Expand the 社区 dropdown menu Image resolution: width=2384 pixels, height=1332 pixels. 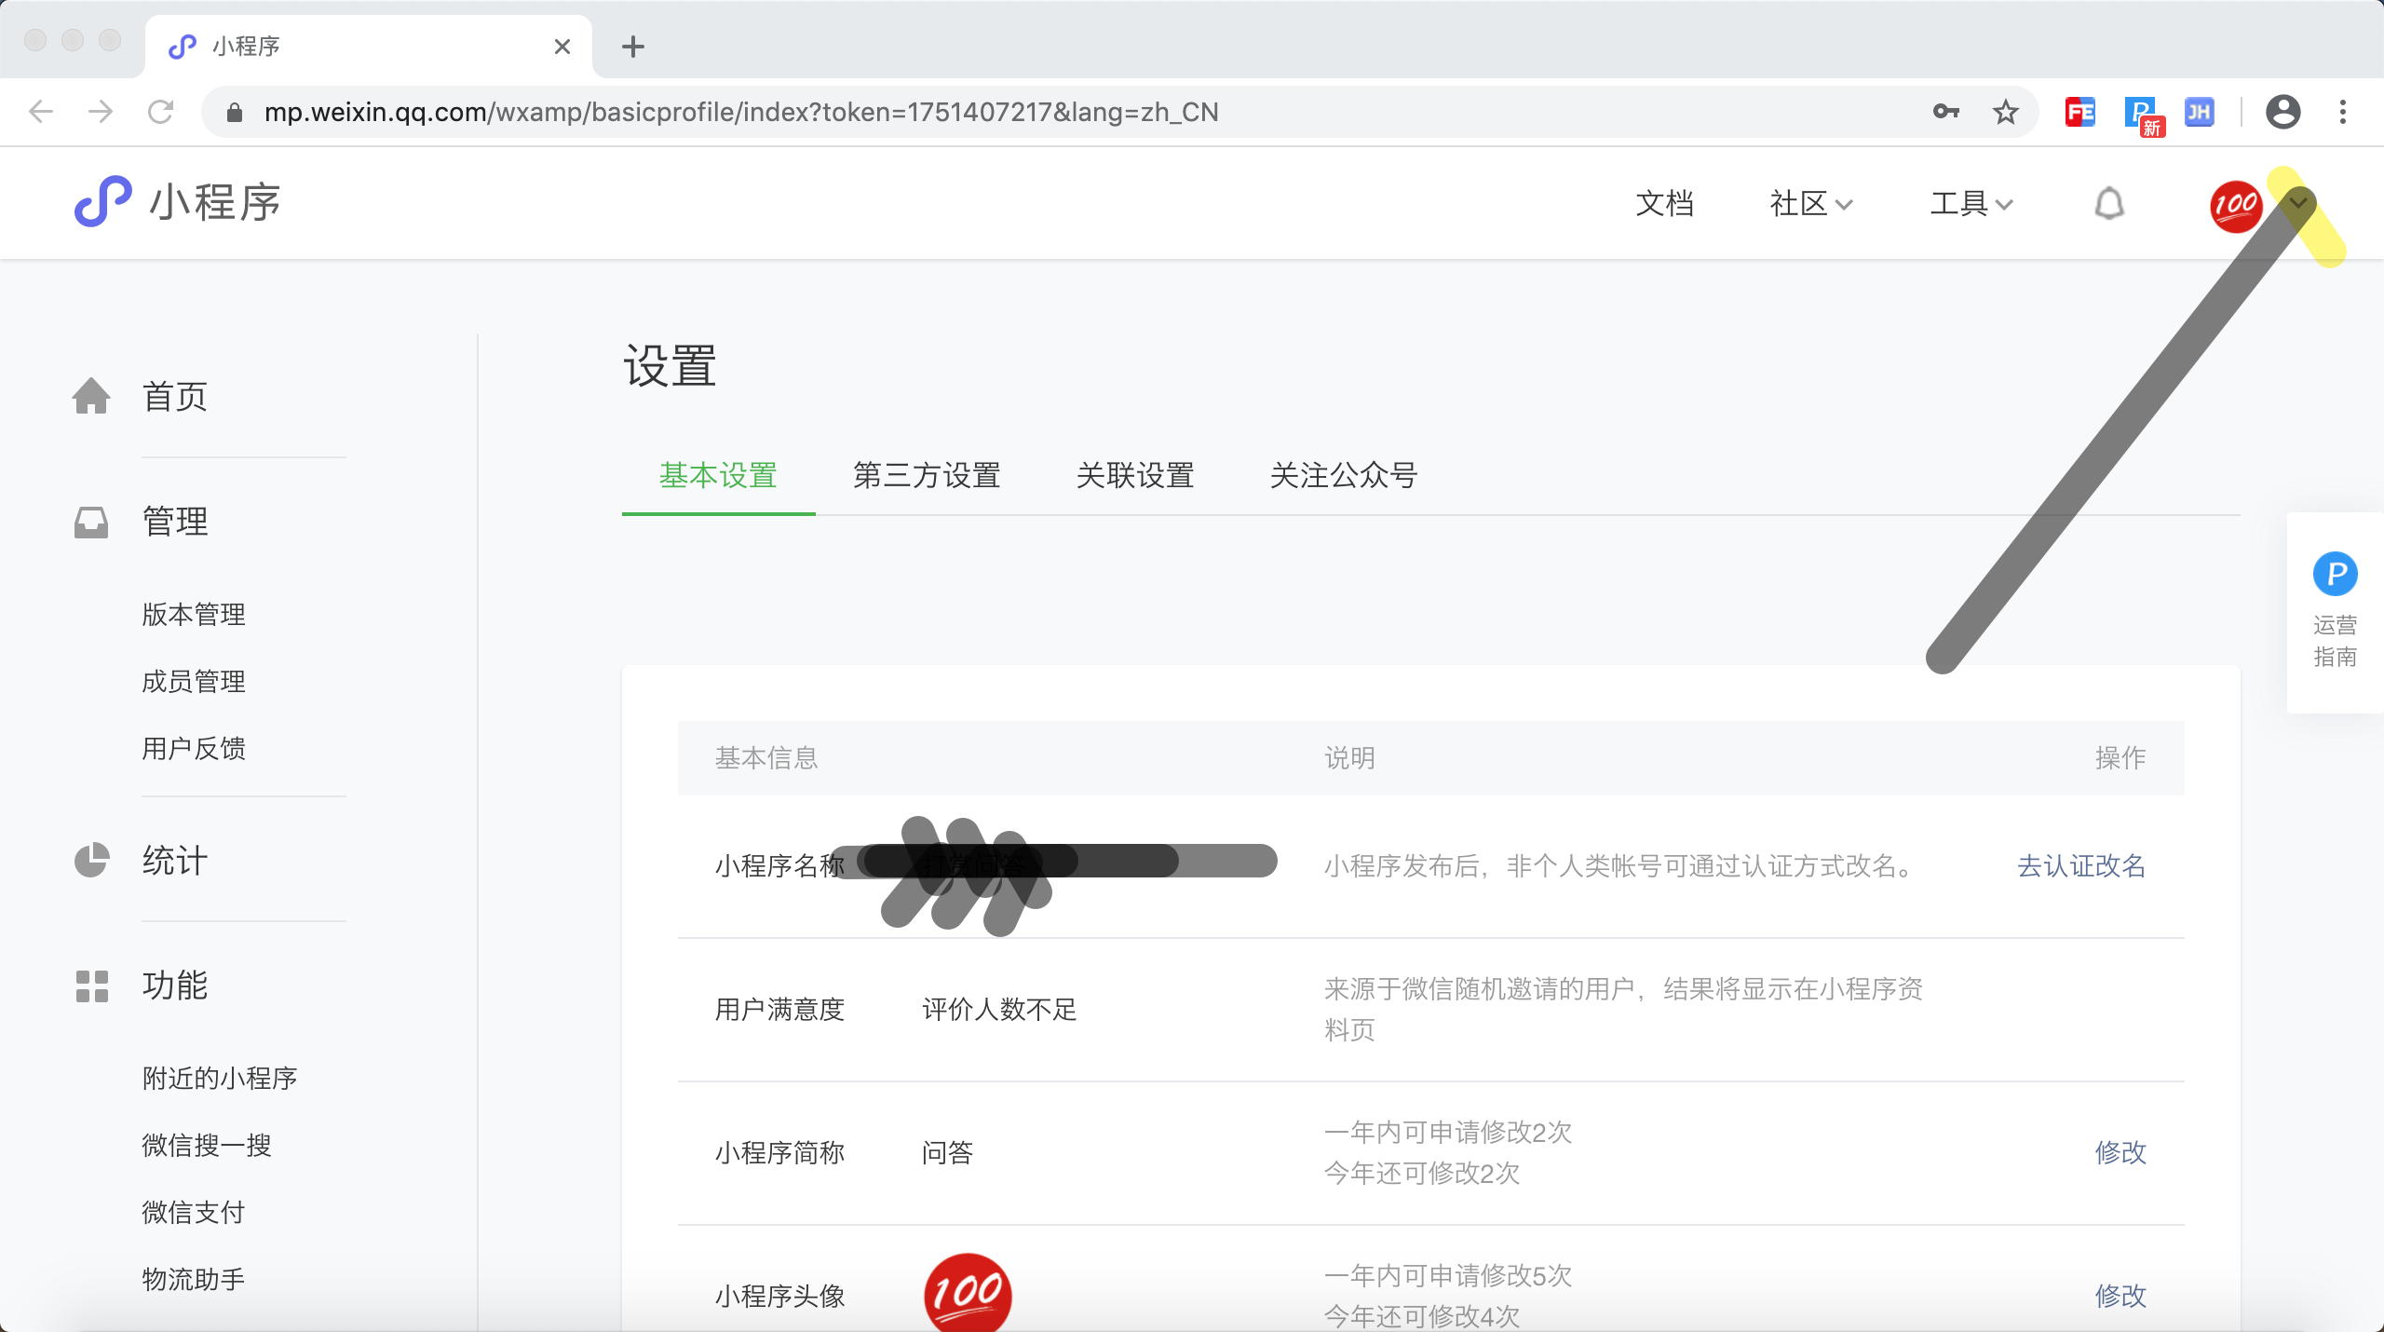(1810, 203)
